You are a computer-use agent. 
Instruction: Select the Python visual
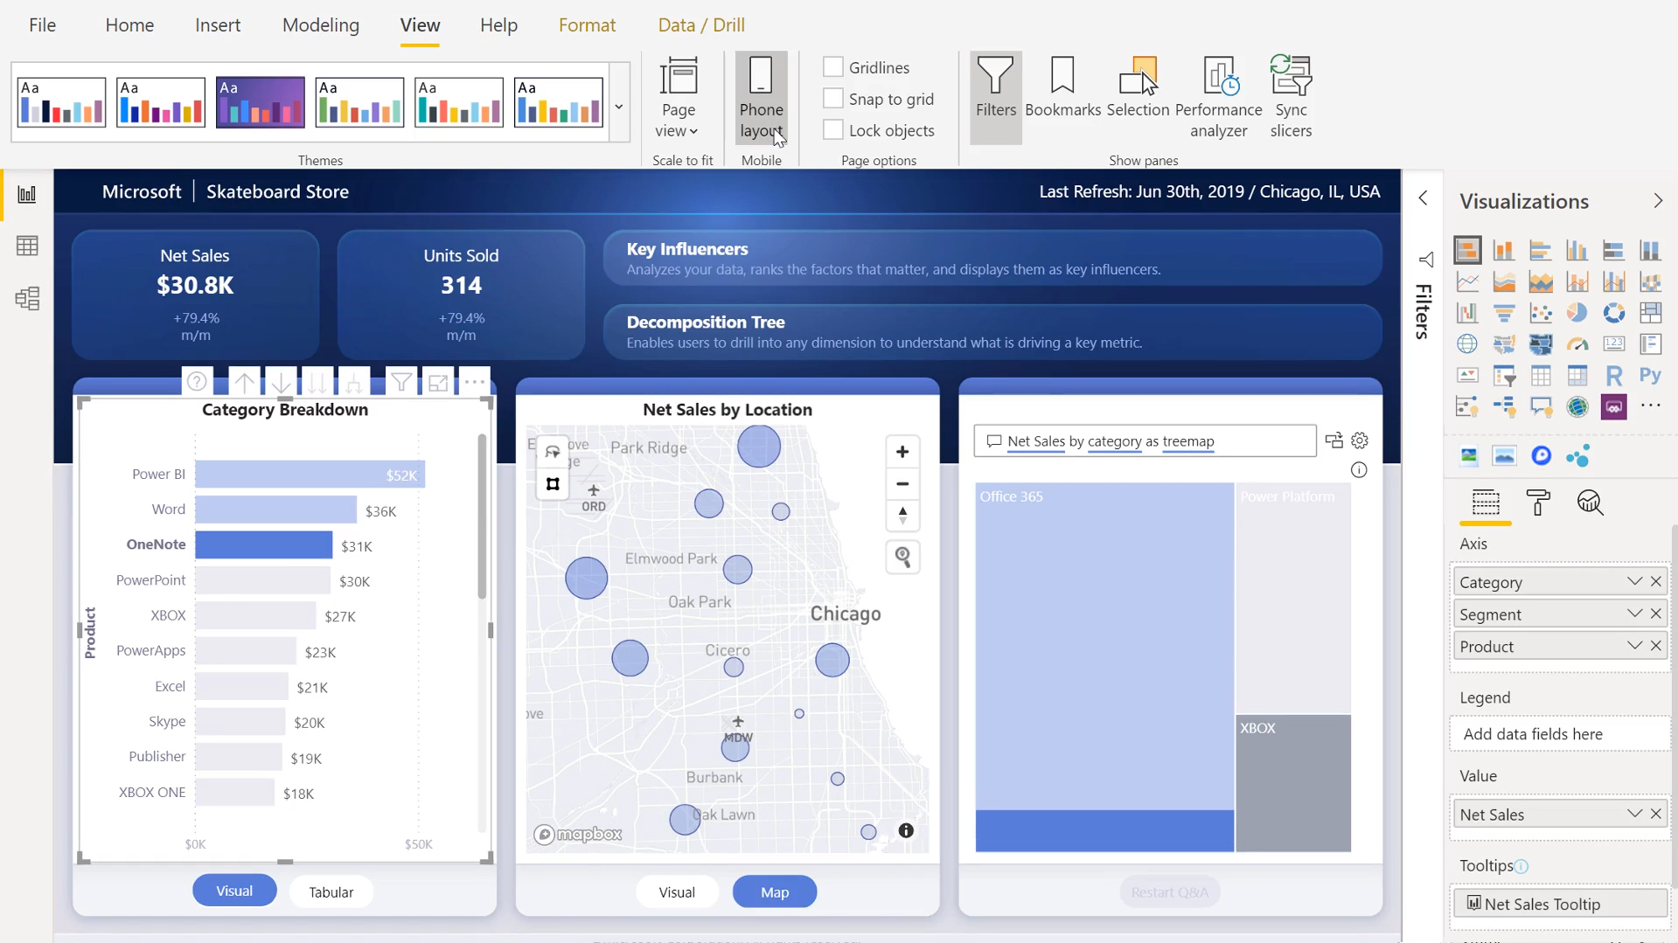[x=1650, y=375]
